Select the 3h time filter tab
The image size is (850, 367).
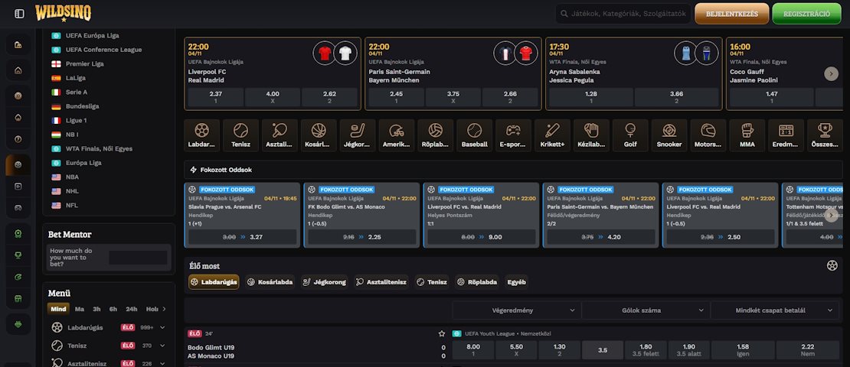coord(96,309)
